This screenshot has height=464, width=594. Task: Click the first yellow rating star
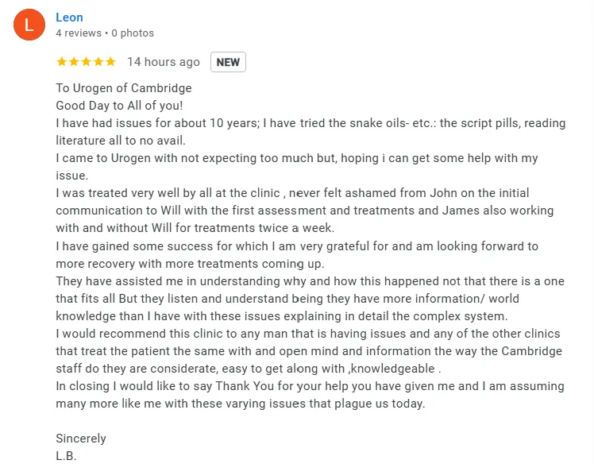(x=61, y=61)
